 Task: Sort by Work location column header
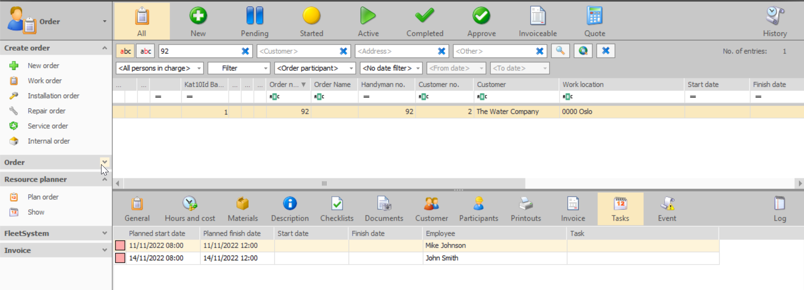pyautogui.click(x=622, y=84)
